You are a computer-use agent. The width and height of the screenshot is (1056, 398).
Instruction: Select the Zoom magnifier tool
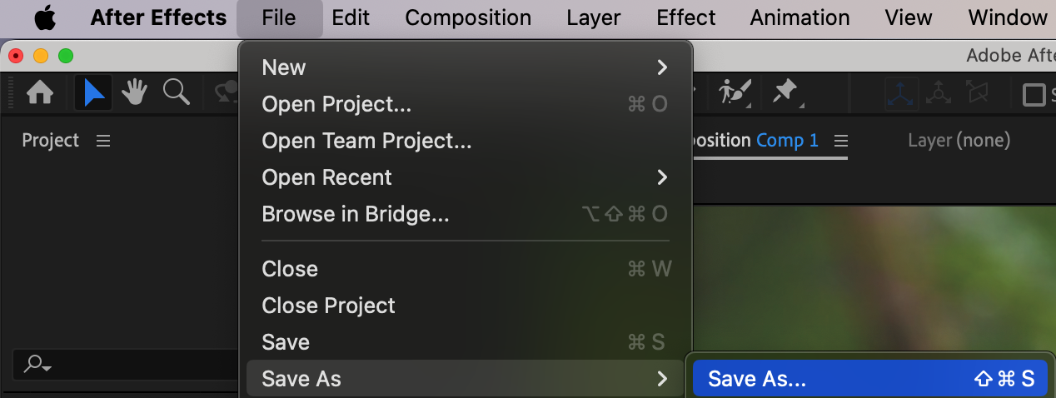point(177,92)
